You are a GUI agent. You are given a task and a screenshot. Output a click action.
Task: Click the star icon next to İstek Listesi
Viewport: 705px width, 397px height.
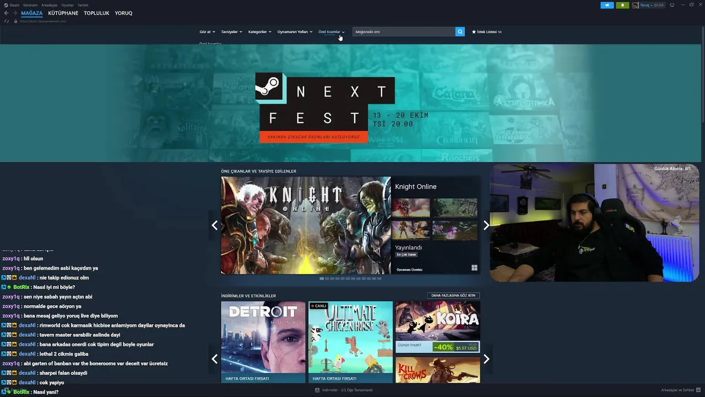point(474,32)
